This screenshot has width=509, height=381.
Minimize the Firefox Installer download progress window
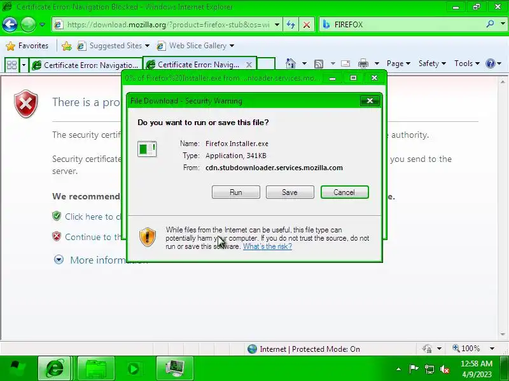pyautogui.click(x=332, y=78)
